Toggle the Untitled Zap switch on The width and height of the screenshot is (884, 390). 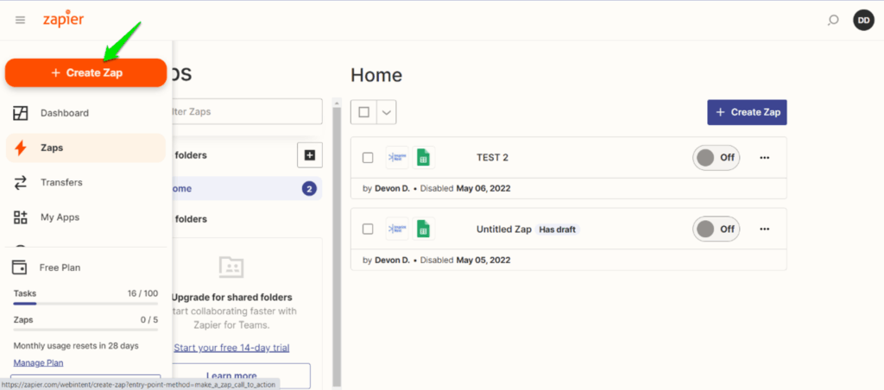coord(716,229)
